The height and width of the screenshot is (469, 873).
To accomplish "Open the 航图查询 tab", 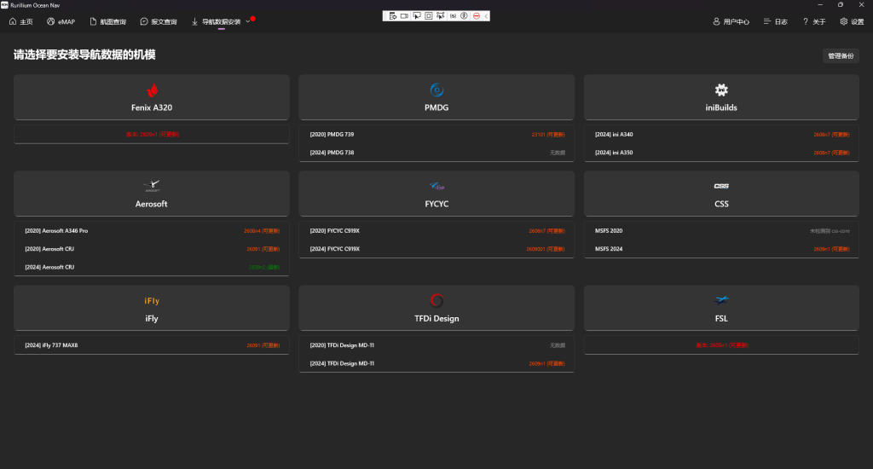I will coord(108,21).
